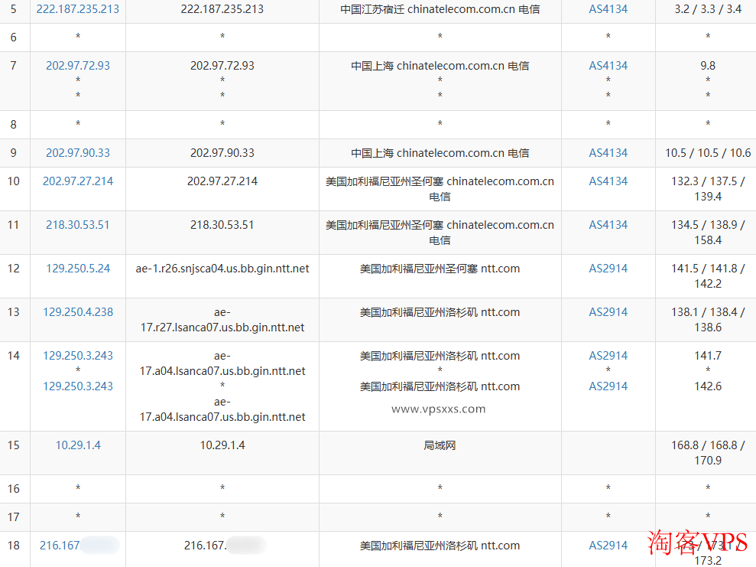Click the 202.97.72.93 IP link
Viewport: 756px width, 567px height.
(x=78, y=66)
